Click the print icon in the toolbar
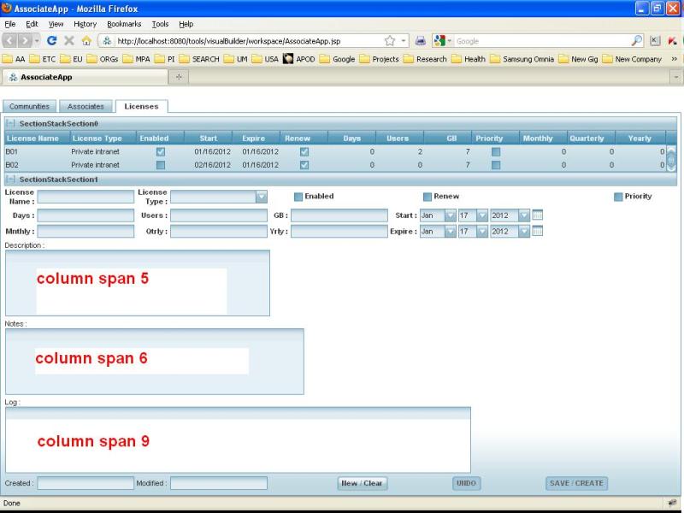 [420, 40]
